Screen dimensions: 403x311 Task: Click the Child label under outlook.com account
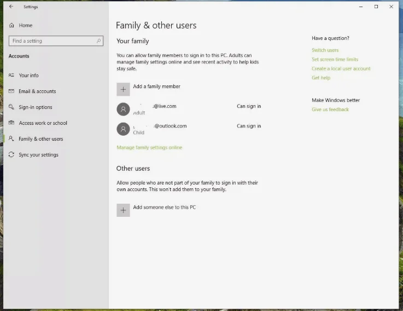139,133
